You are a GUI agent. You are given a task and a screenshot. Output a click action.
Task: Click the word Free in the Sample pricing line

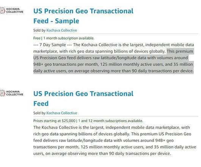pyautogui.click(x=37, y=38)
